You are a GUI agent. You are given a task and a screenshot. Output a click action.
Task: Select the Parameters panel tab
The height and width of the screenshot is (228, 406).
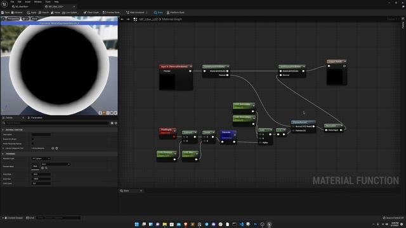pyautogui.click(x=35, y=118)
